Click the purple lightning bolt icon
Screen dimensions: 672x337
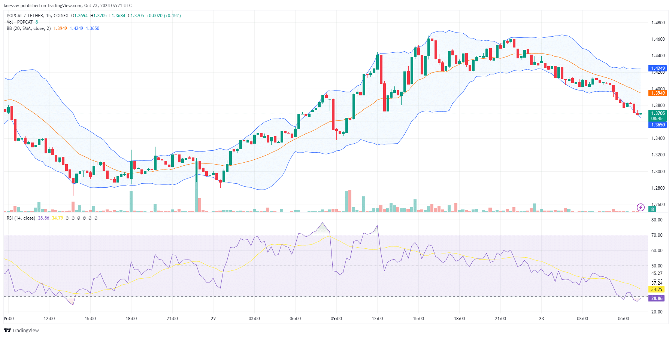pos(641,207)
